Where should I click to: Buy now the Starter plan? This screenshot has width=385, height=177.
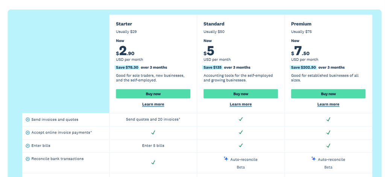(x=153, y=94)
